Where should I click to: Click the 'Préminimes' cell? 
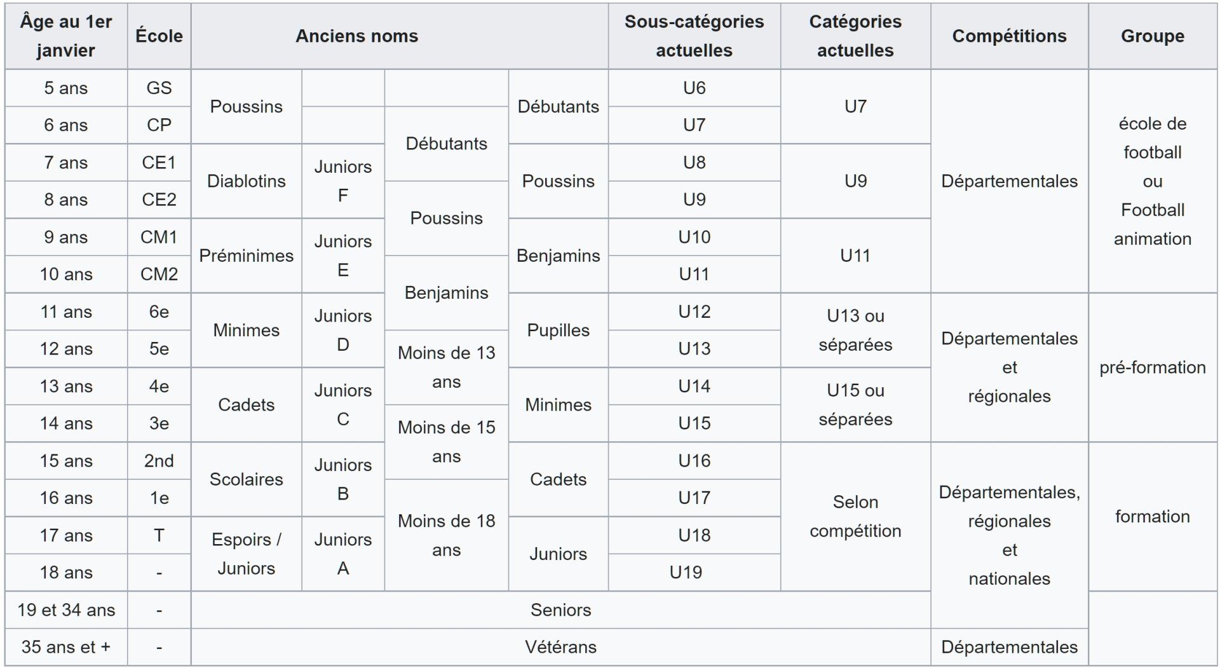(x=246, y=256)
